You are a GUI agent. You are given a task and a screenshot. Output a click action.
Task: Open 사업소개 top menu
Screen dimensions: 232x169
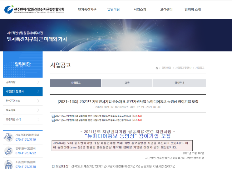(140, 9)
